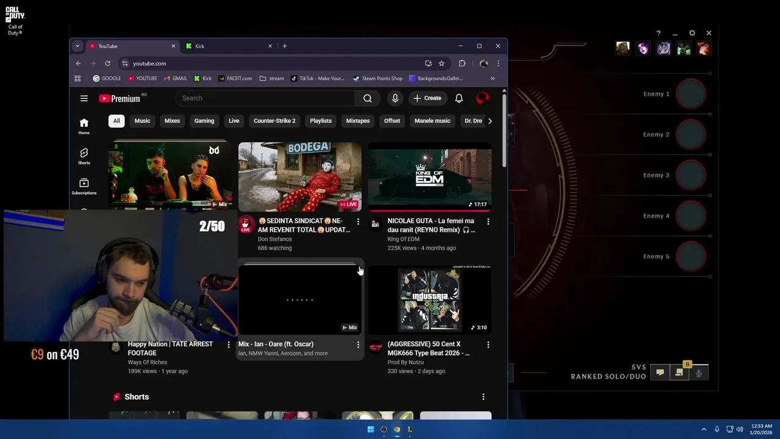Image resolution: width=780 pixels, height=439 pixels.
Task: Open the BODEGA live stream thumbnail
Action: pos(300,177)
